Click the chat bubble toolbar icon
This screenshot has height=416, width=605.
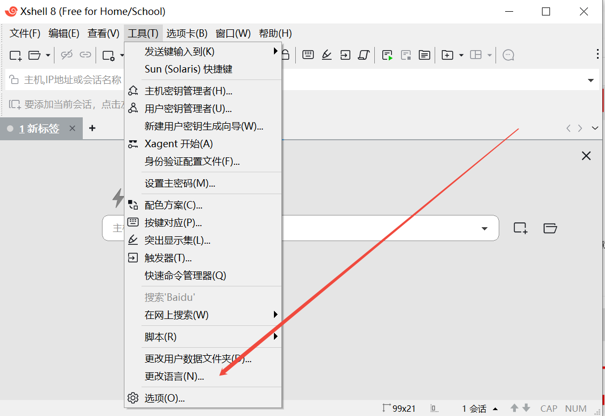coord(509,55)
